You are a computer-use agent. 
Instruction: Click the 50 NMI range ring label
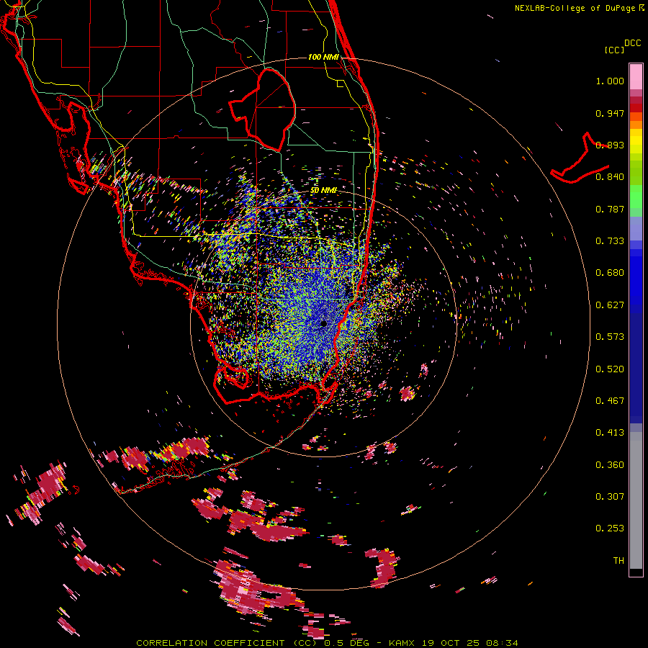(323, 191)
